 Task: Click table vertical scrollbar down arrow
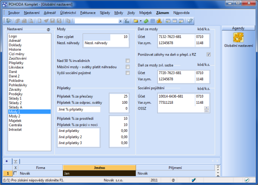218,173
